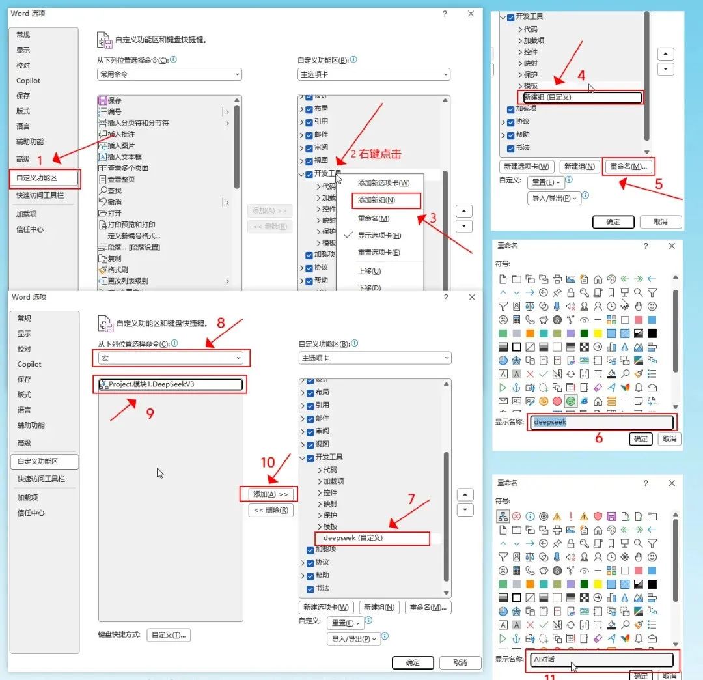Open 导入/导出(P) dropdown in top-right options panel
Viewport: 703px width, 680px height.
[554, 198]
